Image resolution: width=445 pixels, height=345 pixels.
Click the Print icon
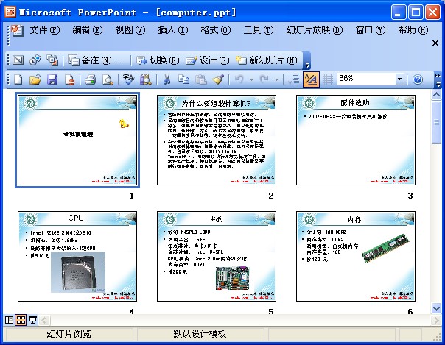tap(90, 79)
